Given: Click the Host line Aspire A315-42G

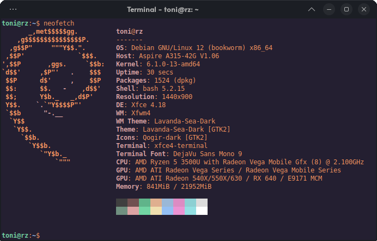Looking at the screenshot, I should coord(168,56).
